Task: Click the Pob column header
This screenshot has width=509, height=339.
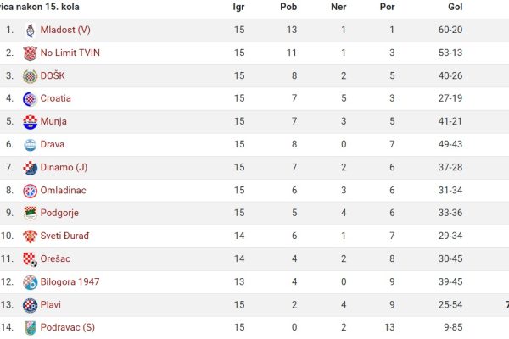Action: click(x=288, y=7)
